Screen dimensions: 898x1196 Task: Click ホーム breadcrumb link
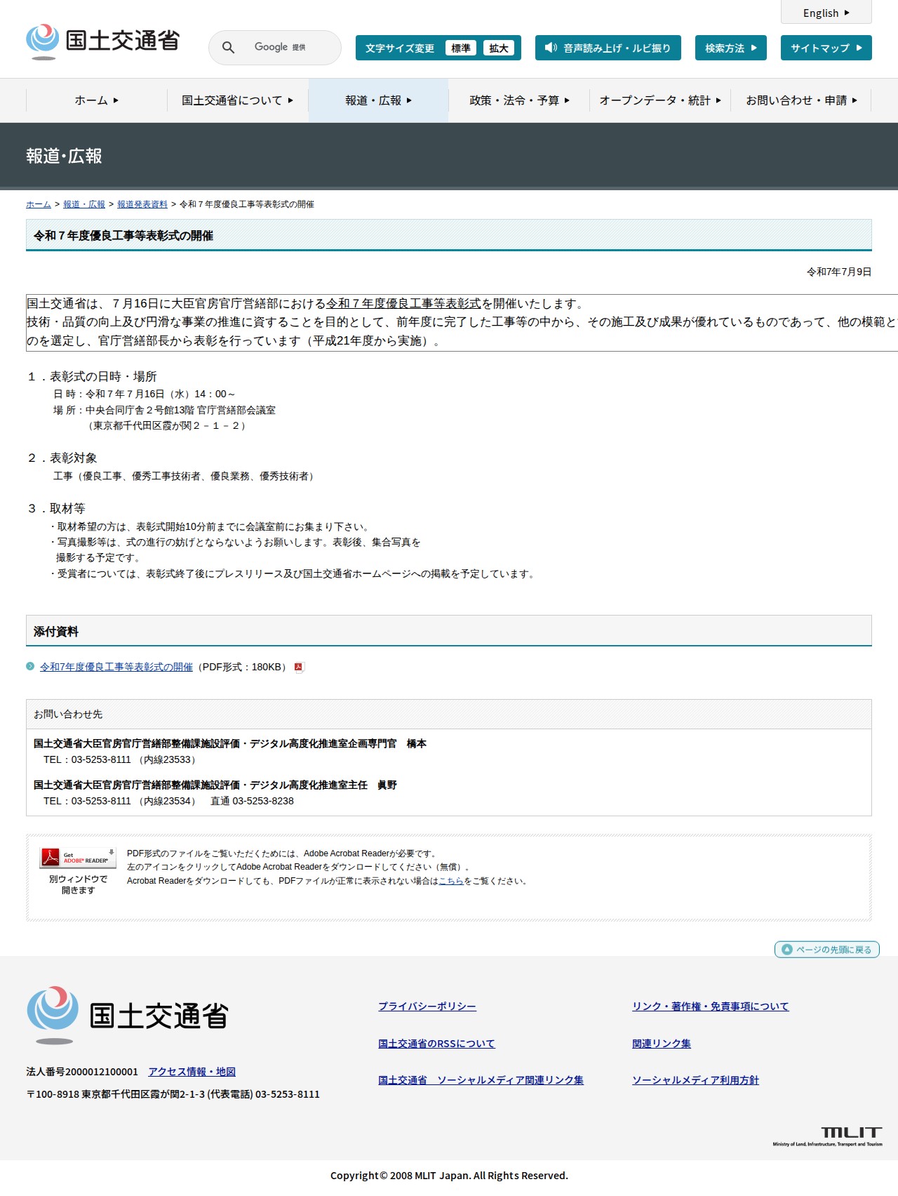pos(39,204)
